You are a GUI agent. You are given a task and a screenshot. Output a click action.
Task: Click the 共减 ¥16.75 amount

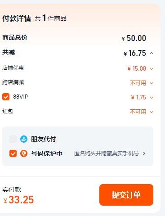tap(135, 53)
